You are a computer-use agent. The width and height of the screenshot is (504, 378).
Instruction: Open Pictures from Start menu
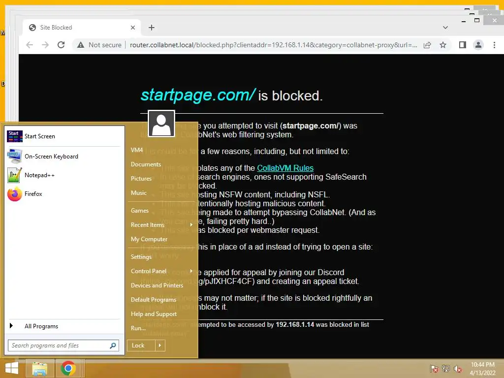[x=141, y=178]
